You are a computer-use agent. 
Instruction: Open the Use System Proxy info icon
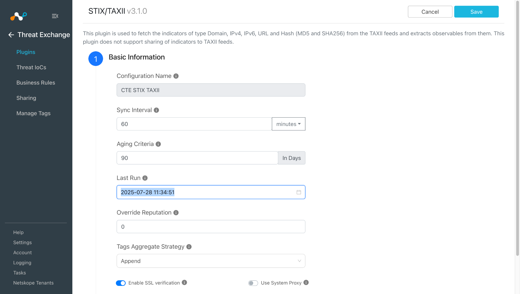coord(306,282)
